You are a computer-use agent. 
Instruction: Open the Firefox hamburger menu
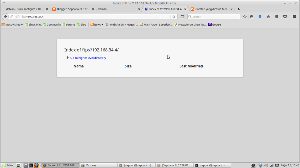tap(294, 17)
